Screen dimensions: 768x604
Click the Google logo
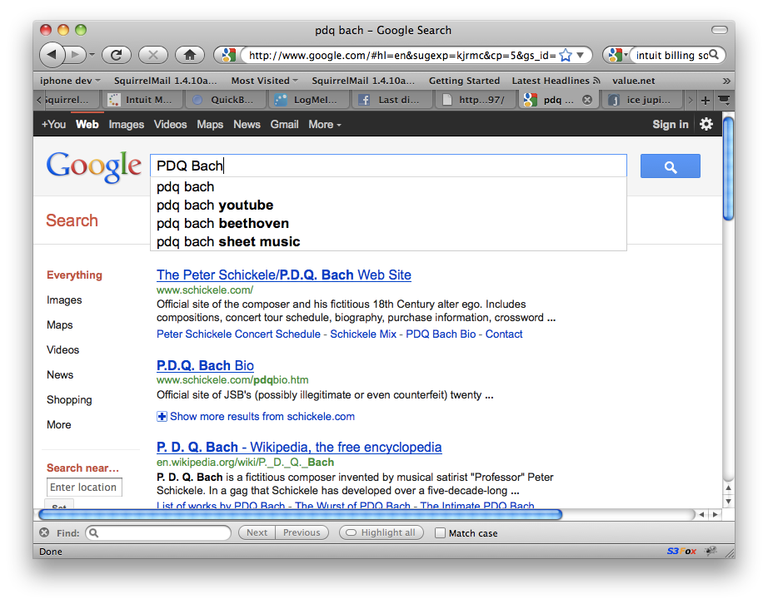click(93, 166)
